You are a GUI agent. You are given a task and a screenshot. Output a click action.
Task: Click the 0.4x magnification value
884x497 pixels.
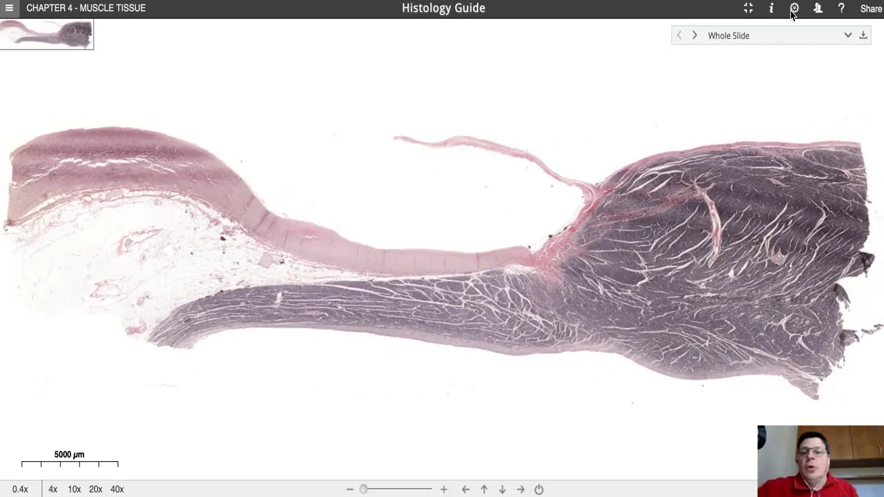point(20,489)
